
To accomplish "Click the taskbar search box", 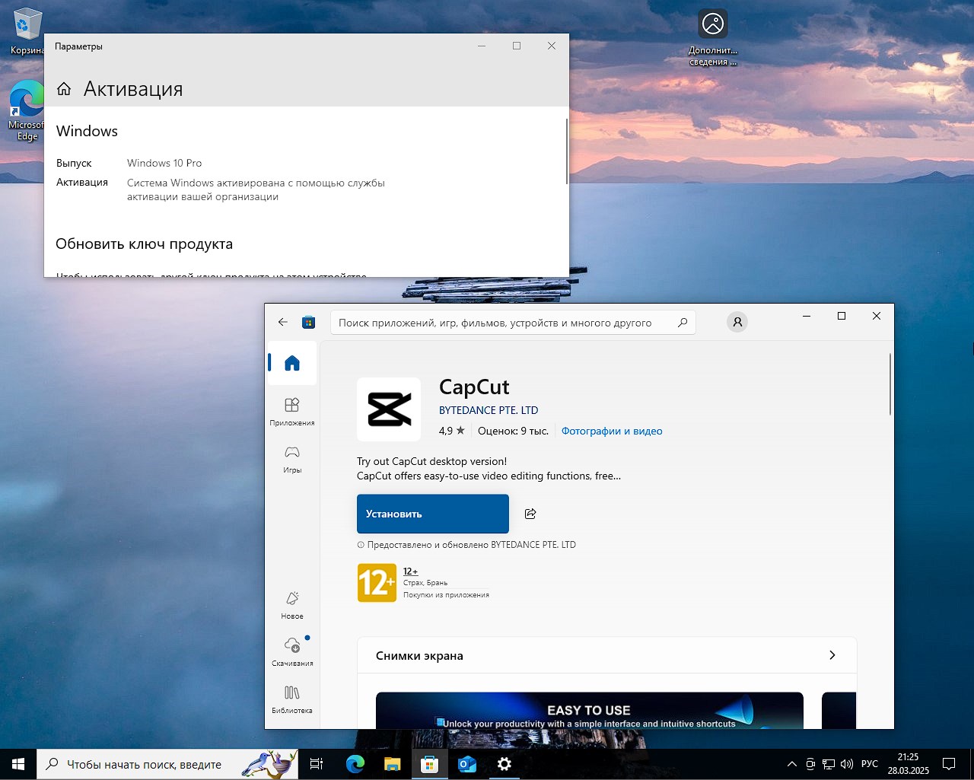I will 167,764.
